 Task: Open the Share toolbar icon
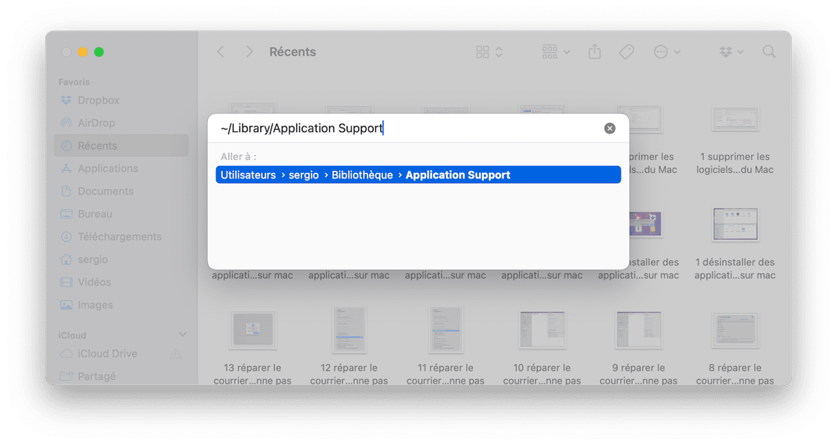pos(595,52)
